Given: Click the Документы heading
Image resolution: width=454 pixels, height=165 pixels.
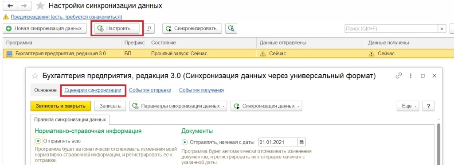Looking at the screenshot, I should point(197,131).
